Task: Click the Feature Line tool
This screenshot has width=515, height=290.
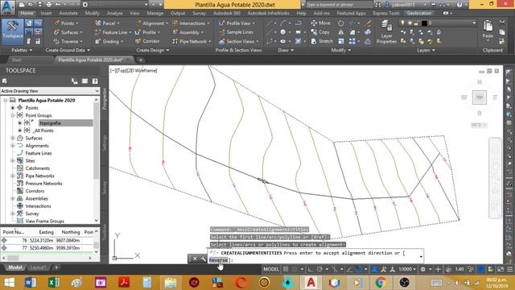Action: [113, 32]
